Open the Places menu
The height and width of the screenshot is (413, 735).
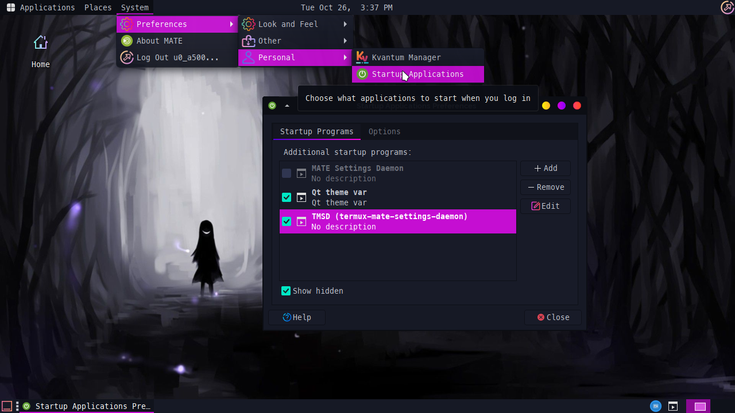98,7
